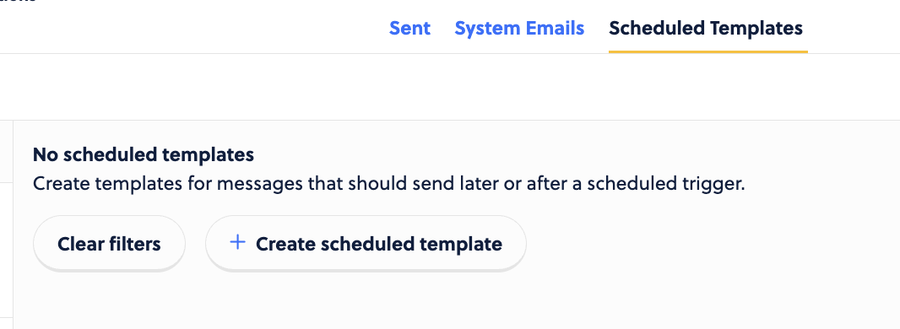Click the empty area below Clear filters
Image resolution: width=900 pixels, height=329 pixels.
pyautogui.click(x=109, y=301)
